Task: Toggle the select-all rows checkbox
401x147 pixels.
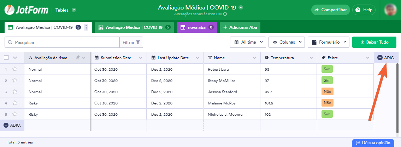Action: pos(6,58)
